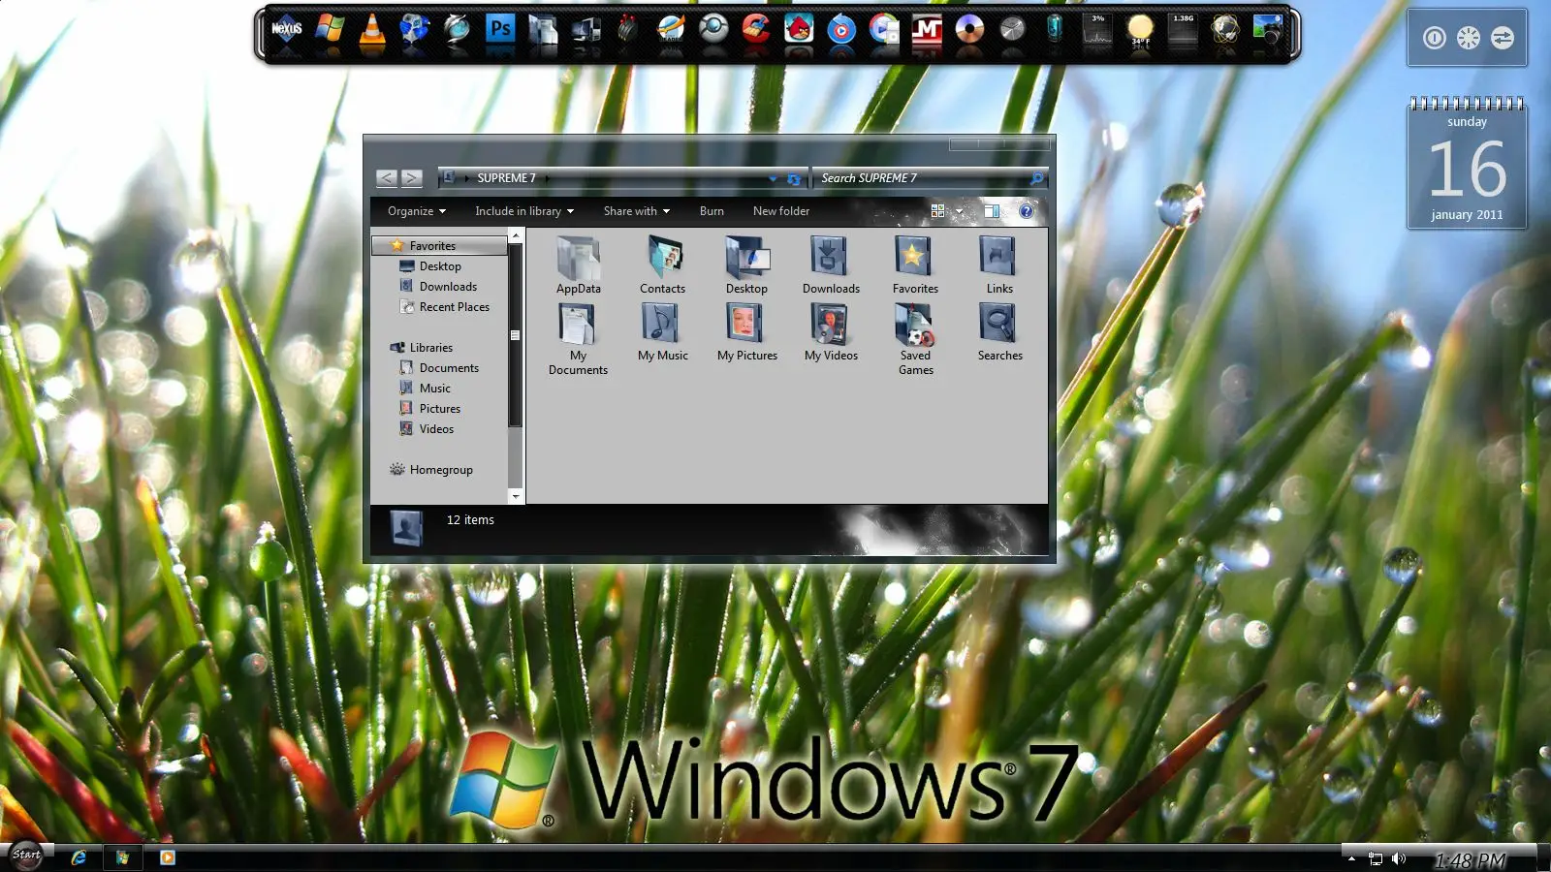Click the Windows flag icon in dock
Image resolution: width=1551 pixels, height=872 pixels.
point(330,29)
